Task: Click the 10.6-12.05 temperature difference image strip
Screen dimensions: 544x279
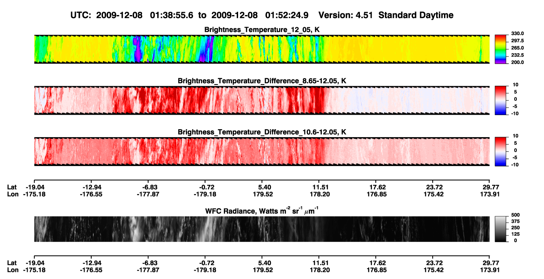Action: point(262,151)
